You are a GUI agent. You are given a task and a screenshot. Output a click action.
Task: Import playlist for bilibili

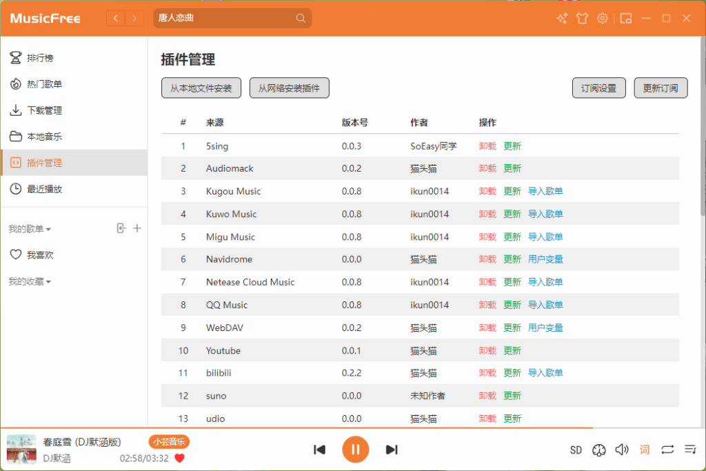[x=545, y=373]
